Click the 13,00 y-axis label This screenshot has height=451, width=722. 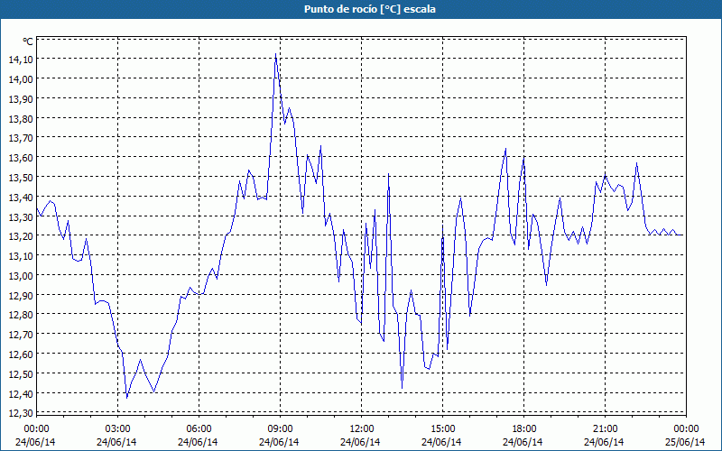[x=21, y=276]
